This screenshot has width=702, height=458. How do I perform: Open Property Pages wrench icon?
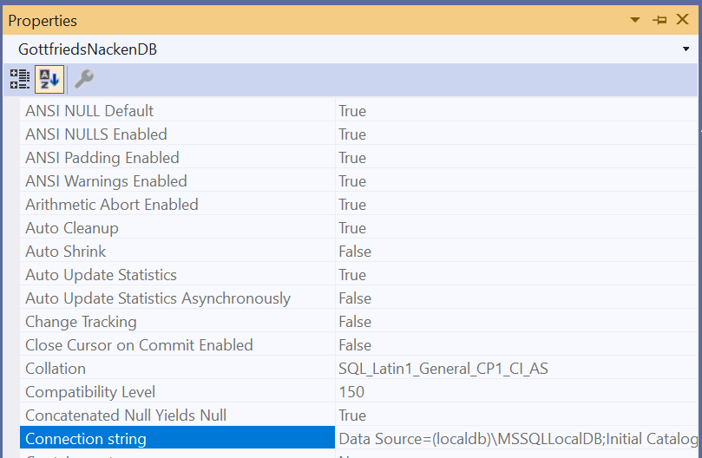click(x=84, y=80)
